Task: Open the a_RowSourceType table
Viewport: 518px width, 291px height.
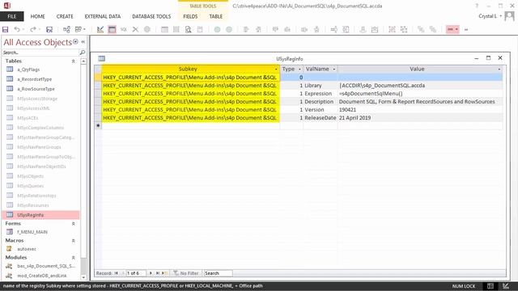Action: coord(36,89)
